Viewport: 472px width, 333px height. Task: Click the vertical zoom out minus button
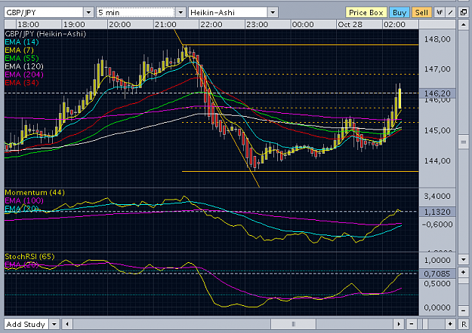463,311
